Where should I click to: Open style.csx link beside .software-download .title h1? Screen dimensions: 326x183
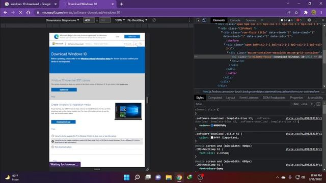point(304,134)
